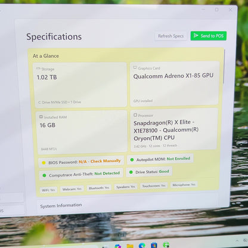The width and height of the screenshot is (248, 248).
Task: Click the Processor chip icon
Action: [135, 115]
